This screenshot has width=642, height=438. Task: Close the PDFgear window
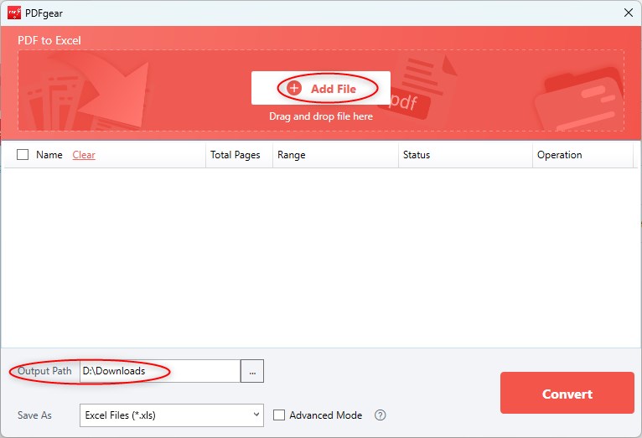(x=629, y=13)
